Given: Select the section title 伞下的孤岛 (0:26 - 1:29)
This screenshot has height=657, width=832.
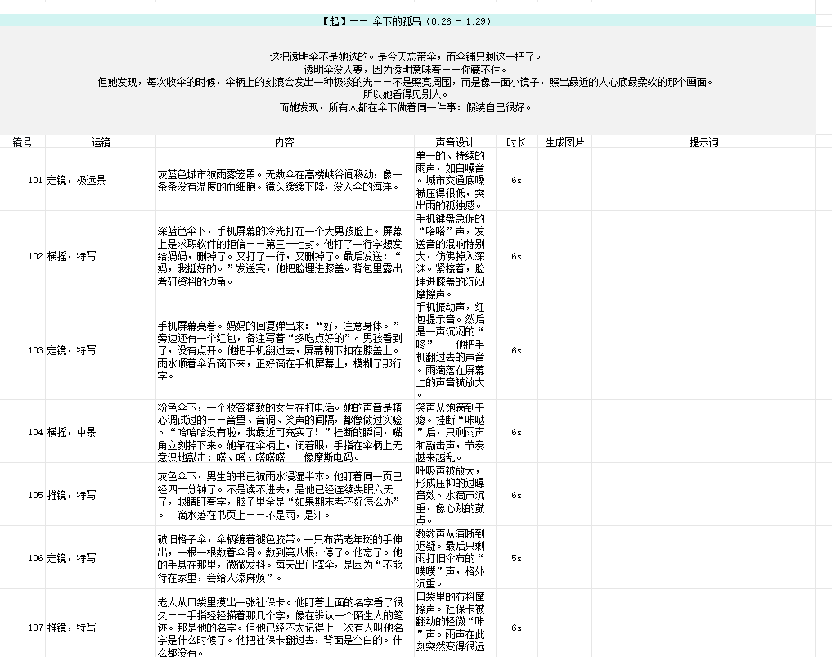Looking at the screenshot, I should (x=407, y=21).
